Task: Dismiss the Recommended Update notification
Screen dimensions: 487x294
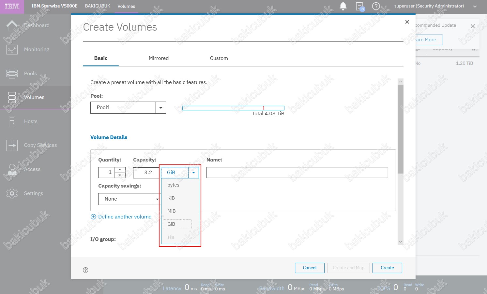Action: pos(473,26)
